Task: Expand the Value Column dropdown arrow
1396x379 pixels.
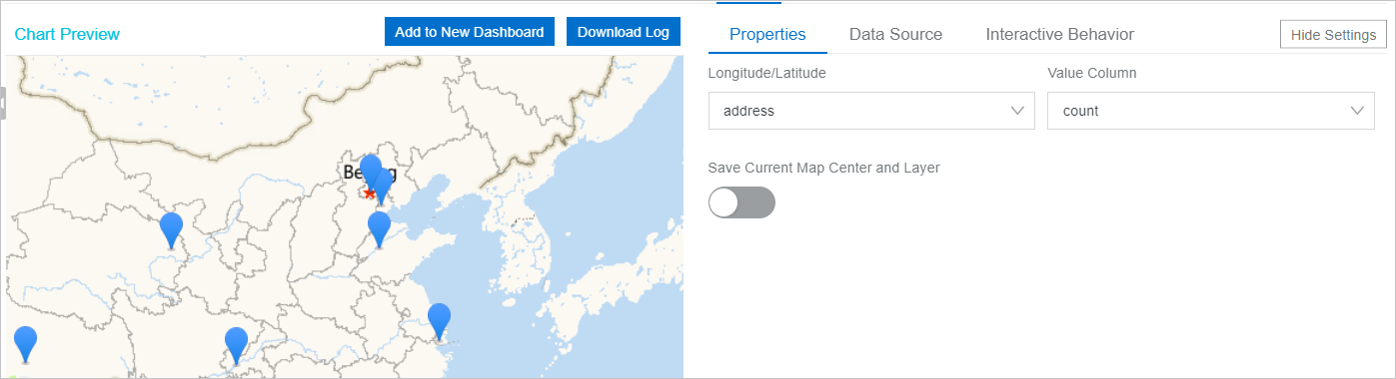Action: 1358,111
